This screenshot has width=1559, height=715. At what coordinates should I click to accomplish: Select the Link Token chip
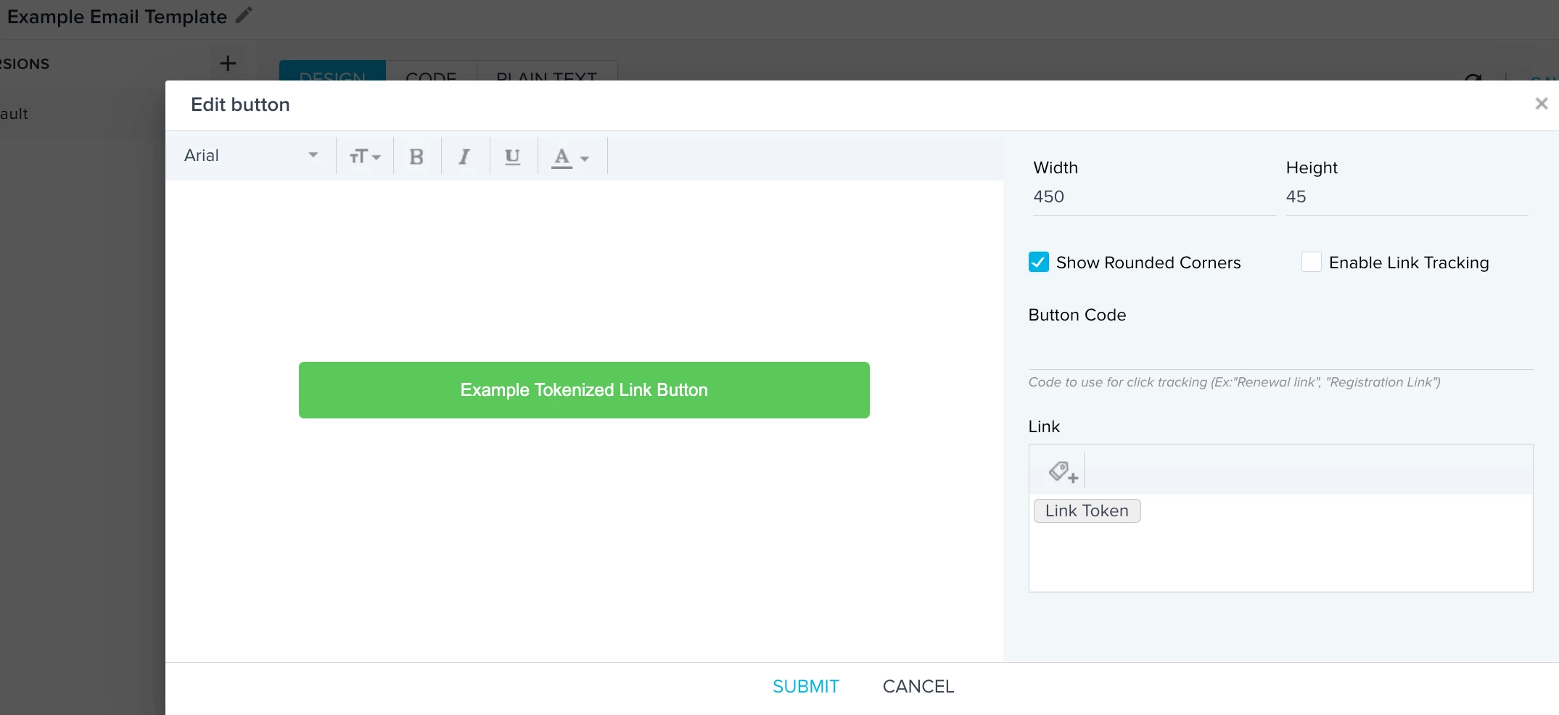click(1087, 511)
